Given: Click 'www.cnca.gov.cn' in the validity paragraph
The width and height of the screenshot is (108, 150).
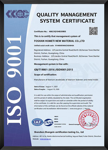Looking at the screenshot, I should click(x=76, y=109).
